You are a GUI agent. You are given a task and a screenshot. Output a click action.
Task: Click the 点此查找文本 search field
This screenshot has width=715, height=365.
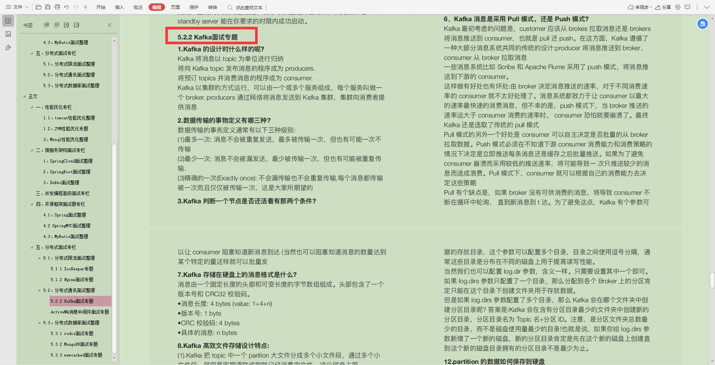(249, 7)
